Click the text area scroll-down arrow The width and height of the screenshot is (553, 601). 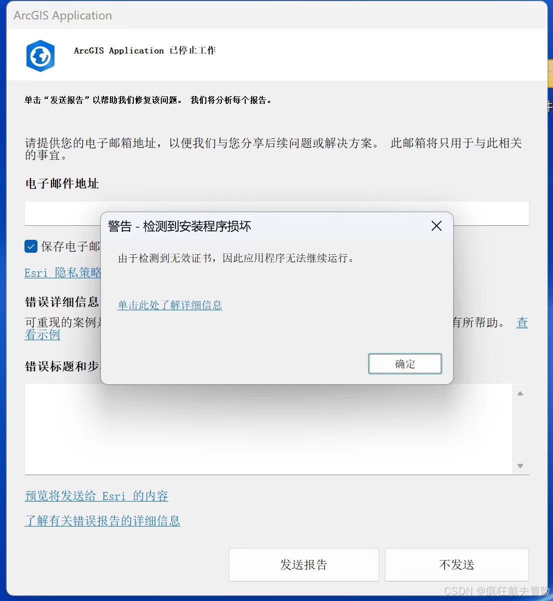[520, 466]
